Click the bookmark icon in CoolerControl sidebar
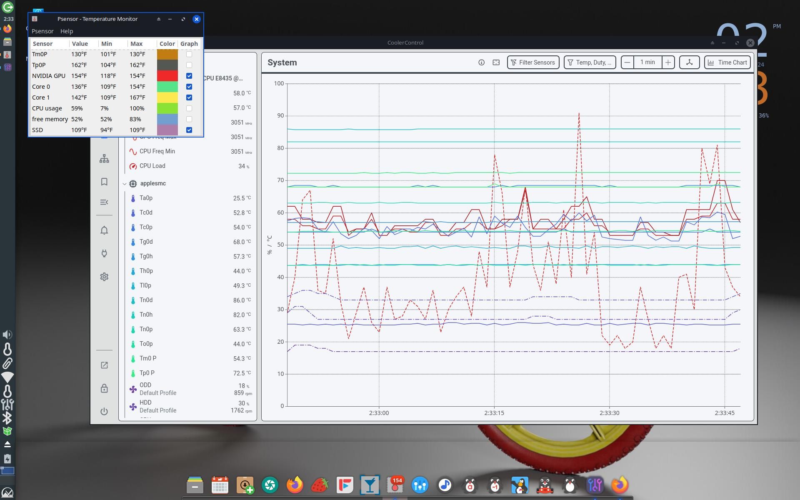The width and height of the screenshot is (800, 500). (x=104, y=182)
